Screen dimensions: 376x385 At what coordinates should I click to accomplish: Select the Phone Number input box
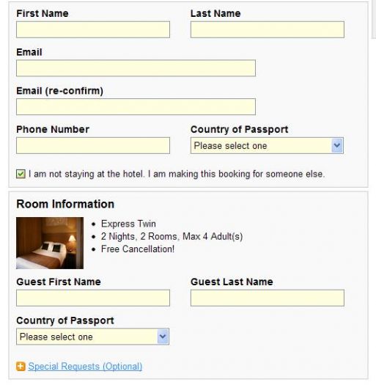[93, 145]
